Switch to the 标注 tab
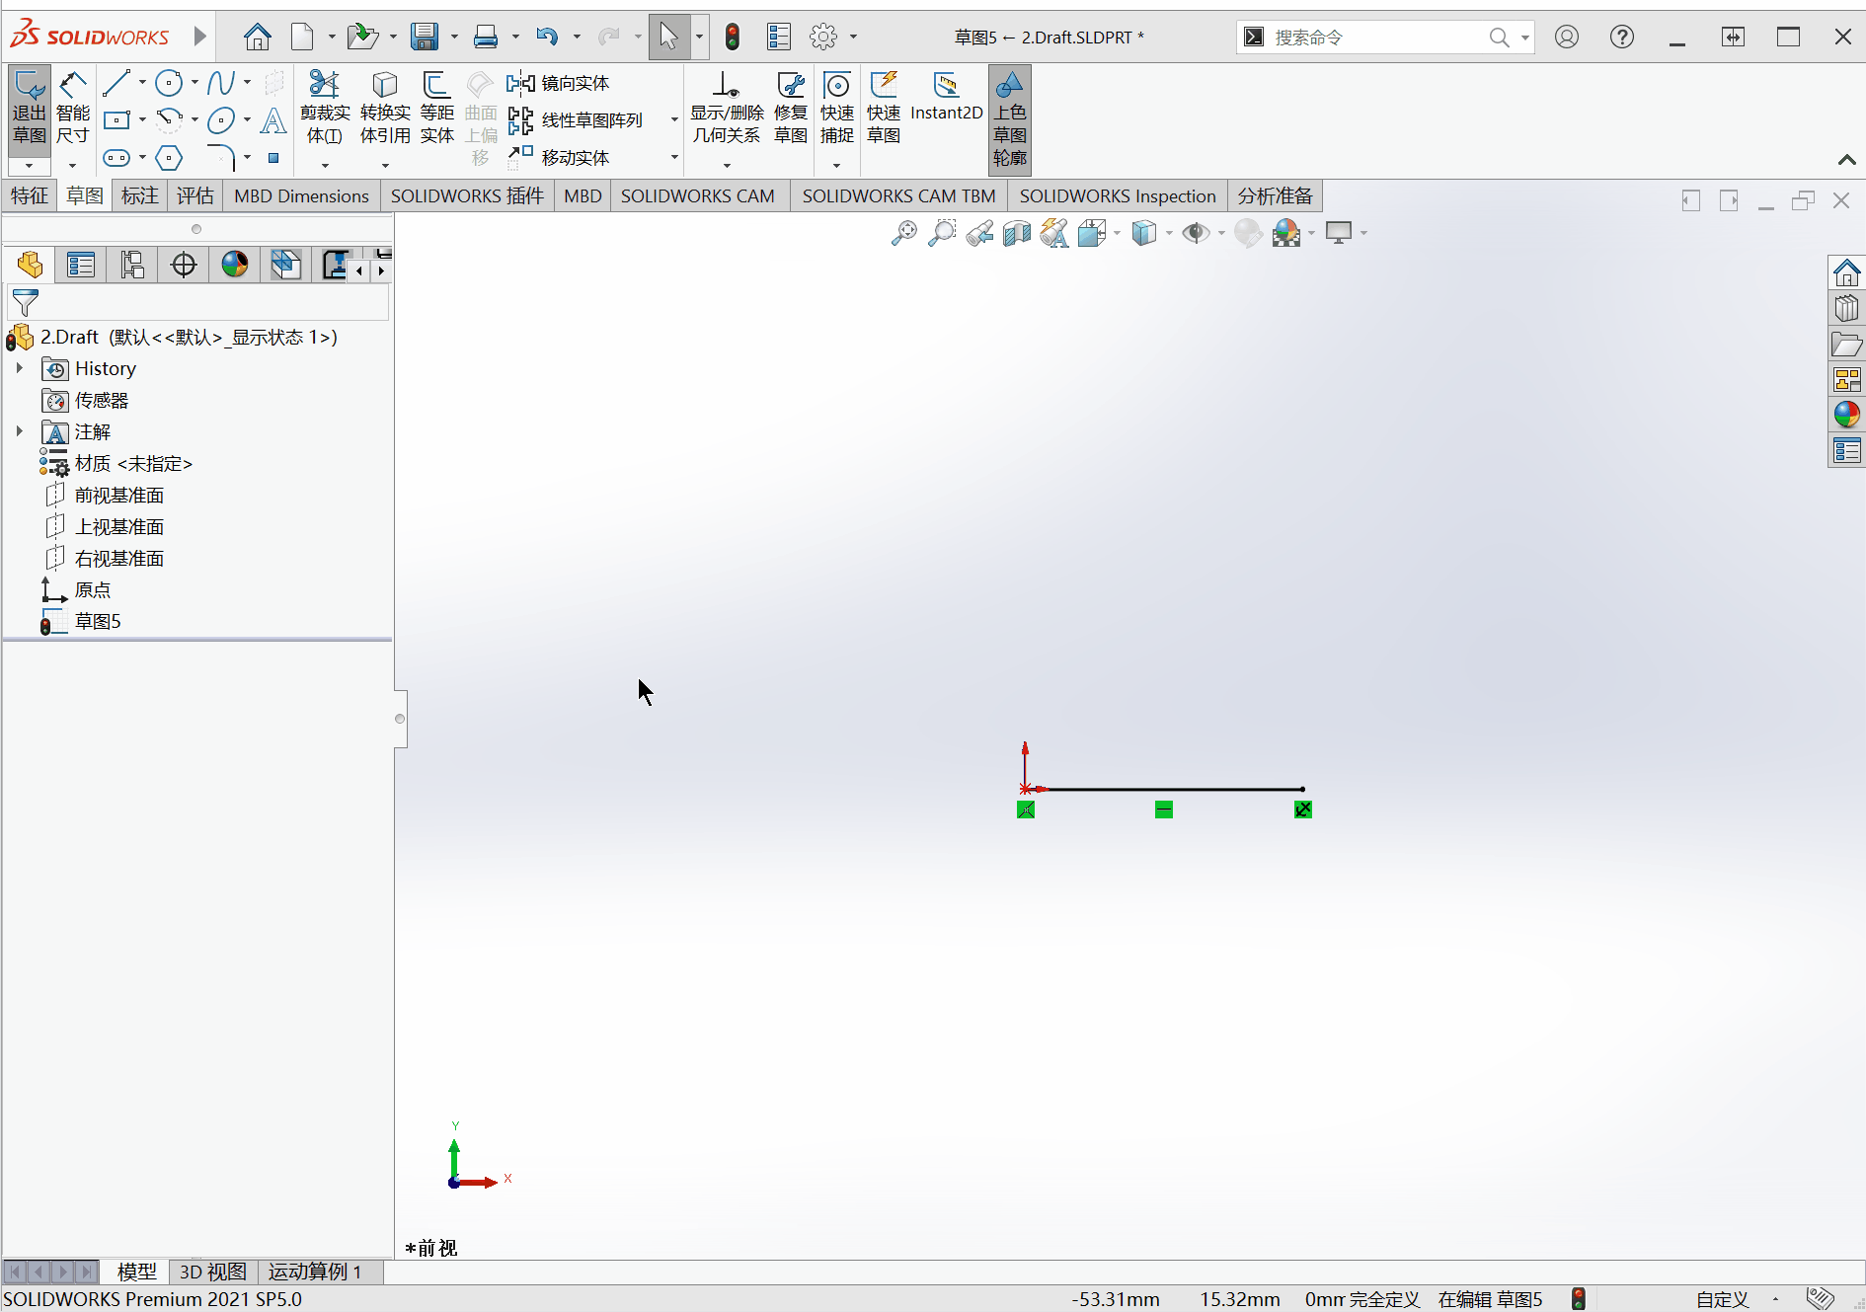1866x1312 pixels. click(140, 195)
